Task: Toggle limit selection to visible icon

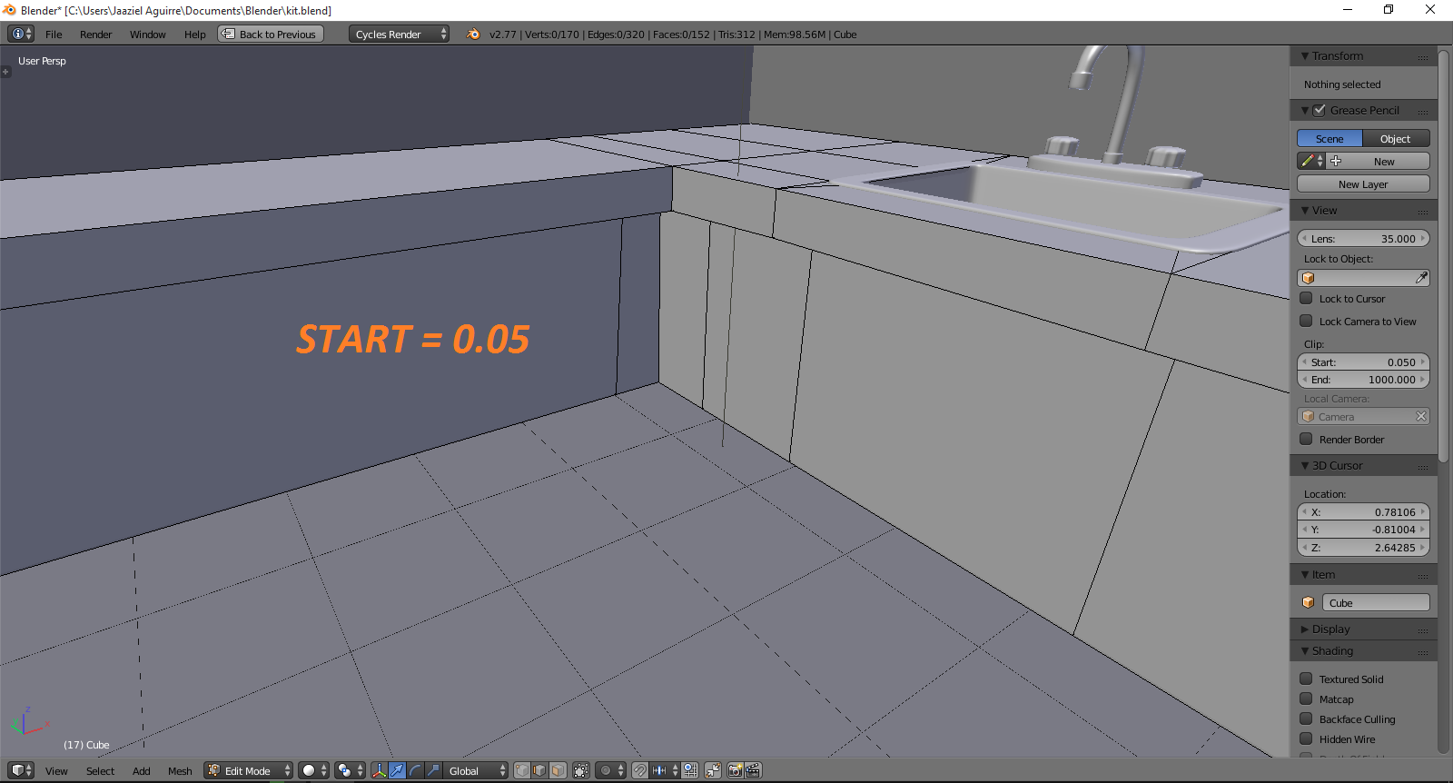Action: pyautogui.click(x=581, y=770)
